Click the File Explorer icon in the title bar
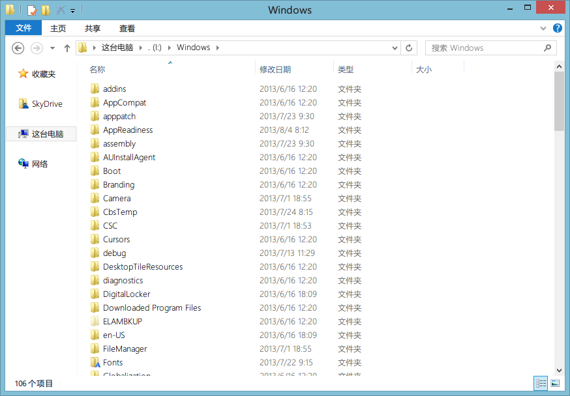 pos(10,10)
